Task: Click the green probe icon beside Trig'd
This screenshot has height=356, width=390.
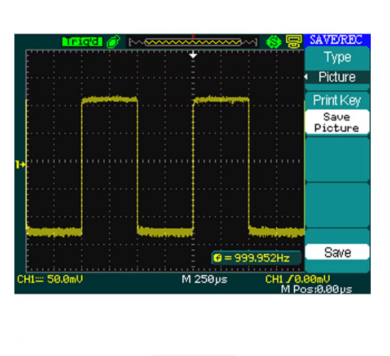Action: click(x=114, y=42)
